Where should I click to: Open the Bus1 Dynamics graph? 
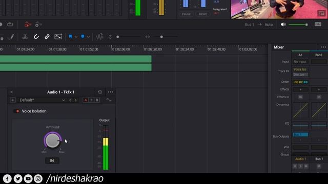click(x=319, y=110)
